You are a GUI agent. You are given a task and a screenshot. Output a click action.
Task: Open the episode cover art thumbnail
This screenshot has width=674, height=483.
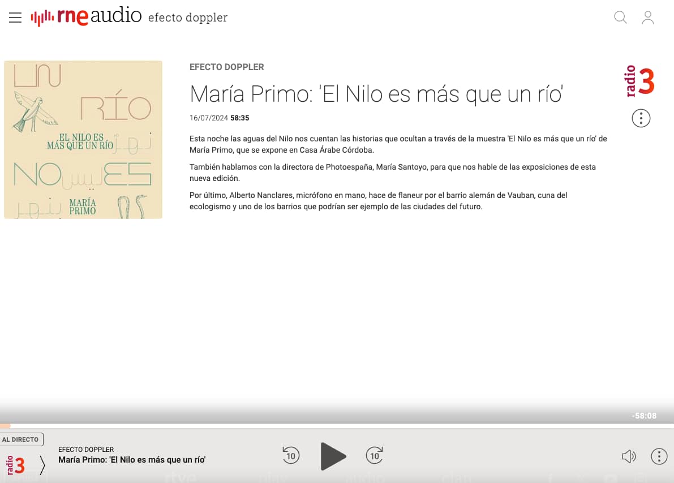83,140
